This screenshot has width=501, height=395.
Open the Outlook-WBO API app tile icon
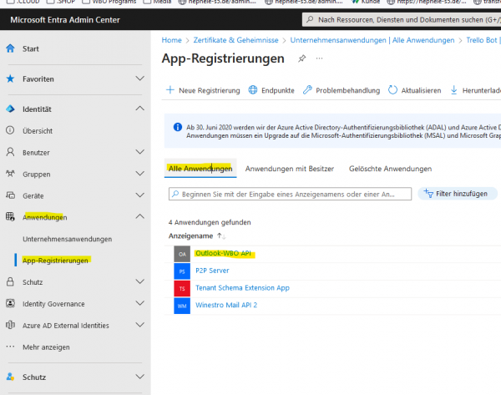[x=182, y=253]
